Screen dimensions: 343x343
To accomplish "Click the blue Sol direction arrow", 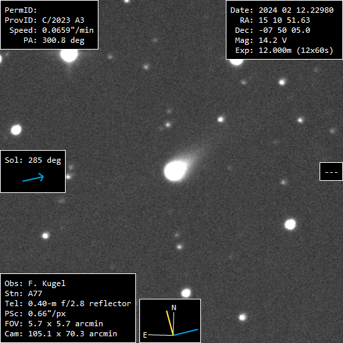I will click(x=33, y=178).
